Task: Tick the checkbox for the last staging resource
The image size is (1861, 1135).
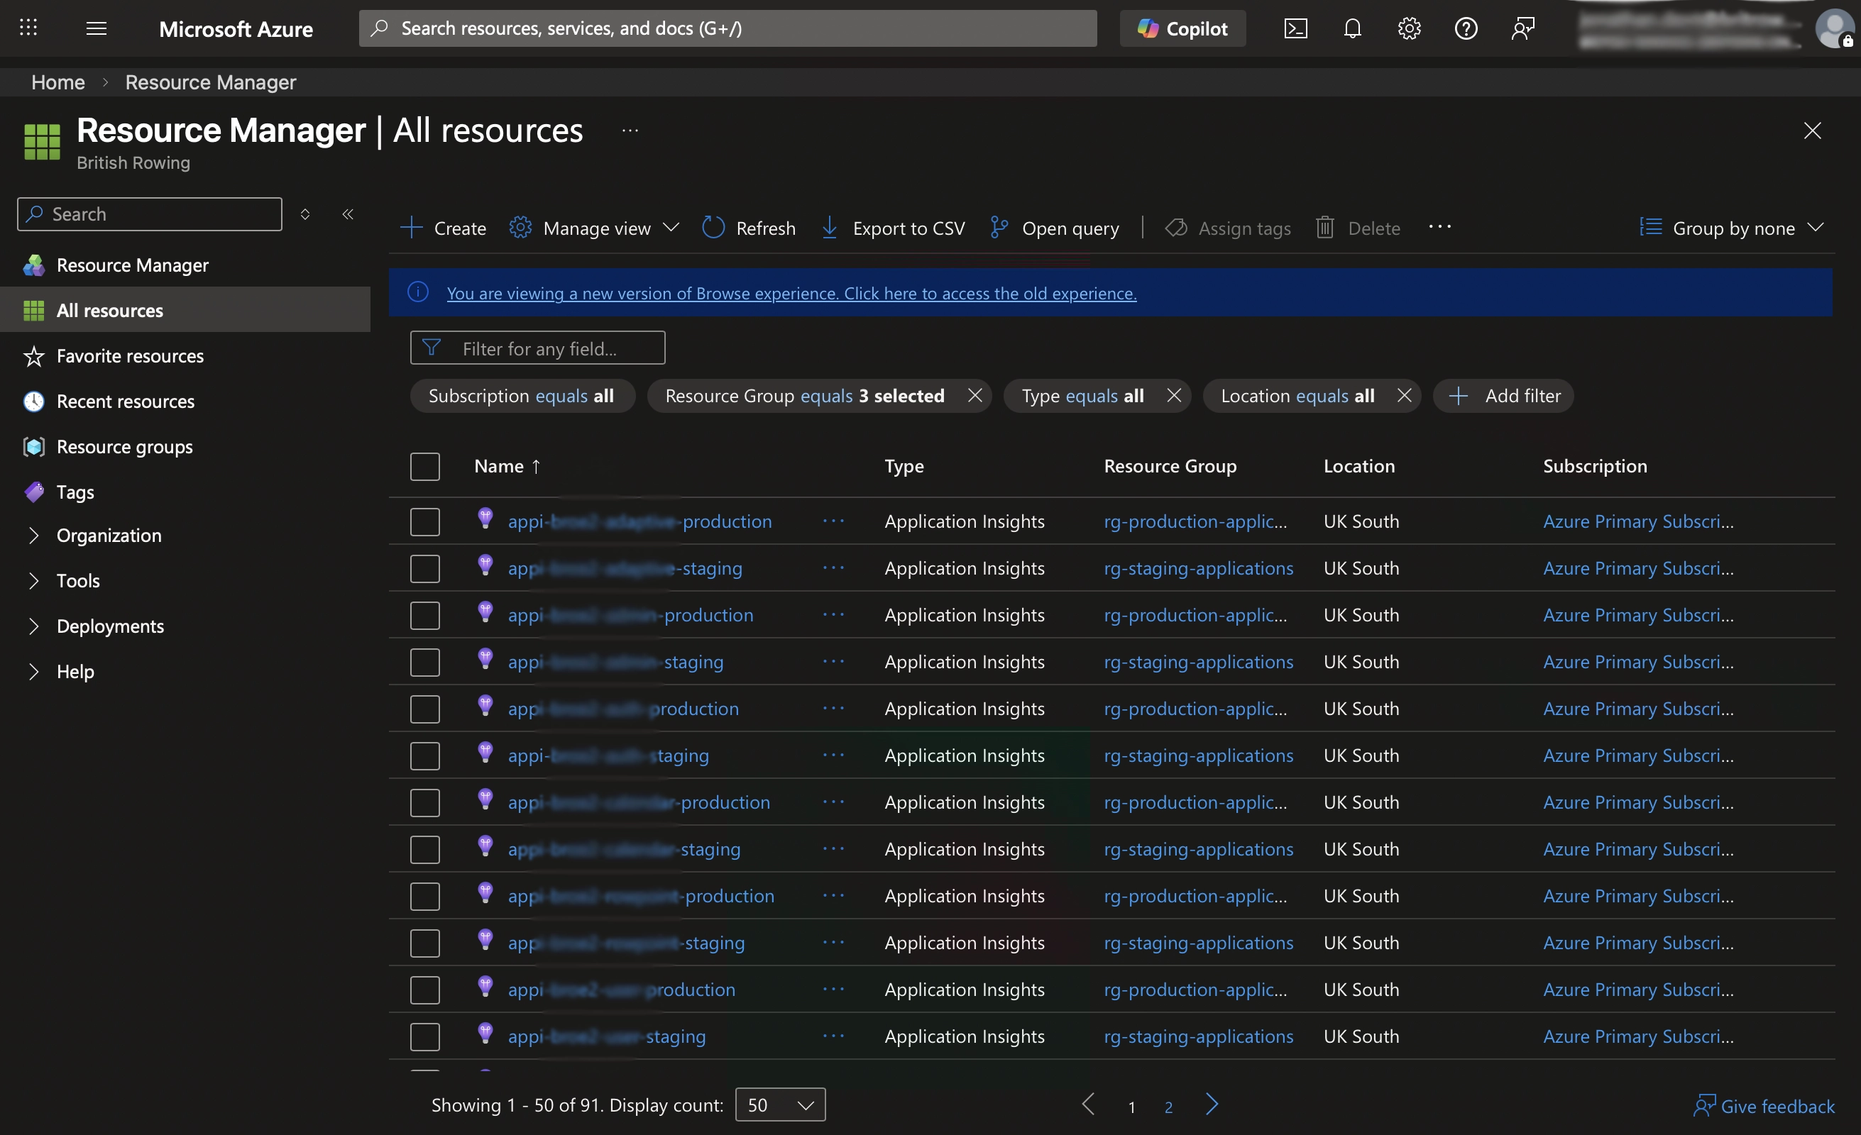Action: click(424, 1037)
